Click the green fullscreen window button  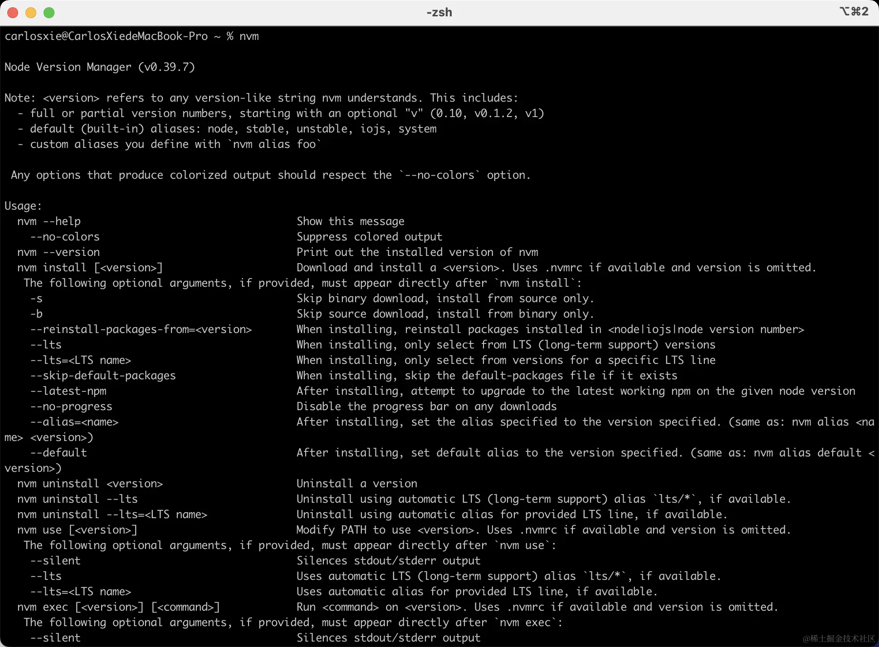click(x=49, y=13)
